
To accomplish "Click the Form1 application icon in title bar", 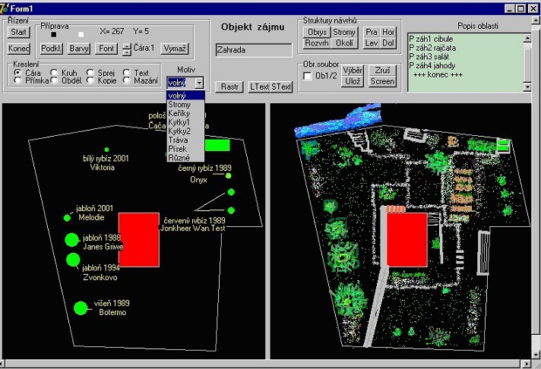I will point(5,7).
